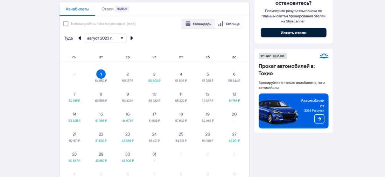
Task: Select August 20 with no price
Action: 234,117
